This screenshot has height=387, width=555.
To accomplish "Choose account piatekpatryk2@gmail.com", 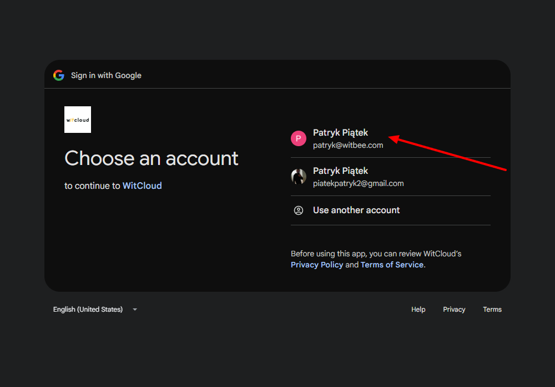I will tap(390, 177).
